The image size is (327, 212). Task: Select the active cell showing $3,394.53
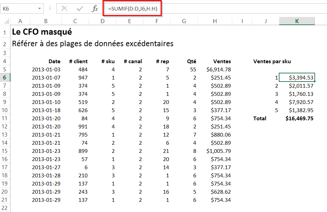pyautogui.click(x=297, y=77)
